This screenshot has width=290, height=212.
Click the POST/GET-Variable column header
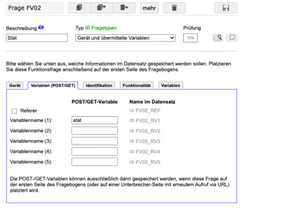click(95, 102)
